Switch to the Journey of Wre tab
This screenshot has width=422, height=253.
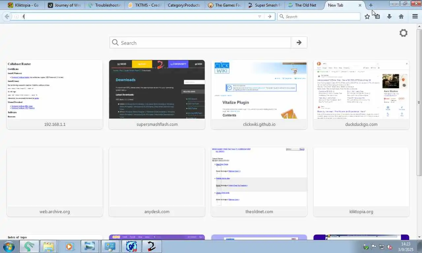pos(64,5)
